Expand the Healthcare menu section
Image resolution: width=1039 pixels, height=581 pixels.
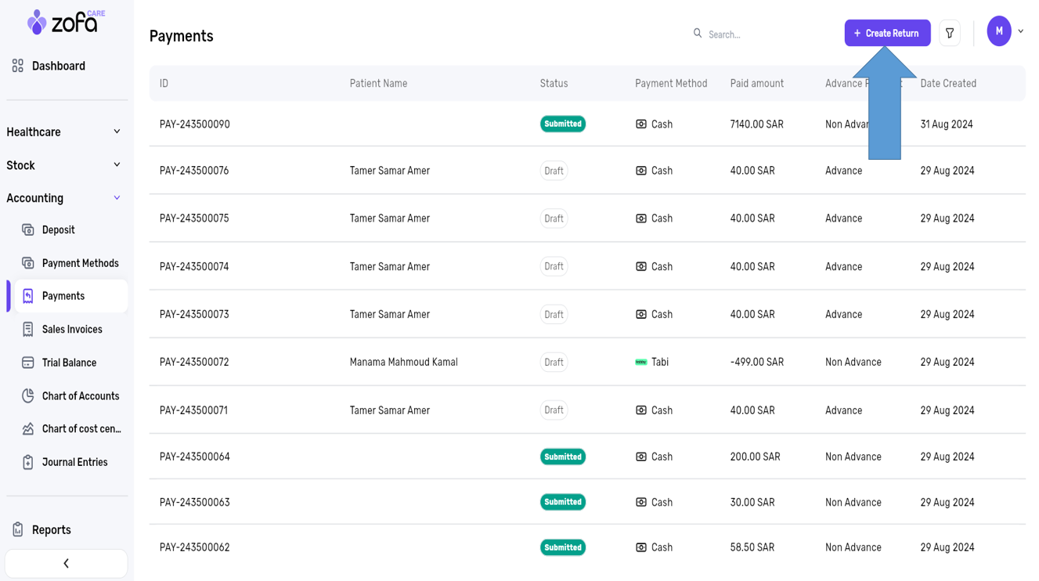coord(117,132)
